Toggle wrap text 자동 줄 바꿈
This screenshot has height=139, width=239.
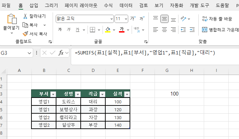[x=217, y=19]
